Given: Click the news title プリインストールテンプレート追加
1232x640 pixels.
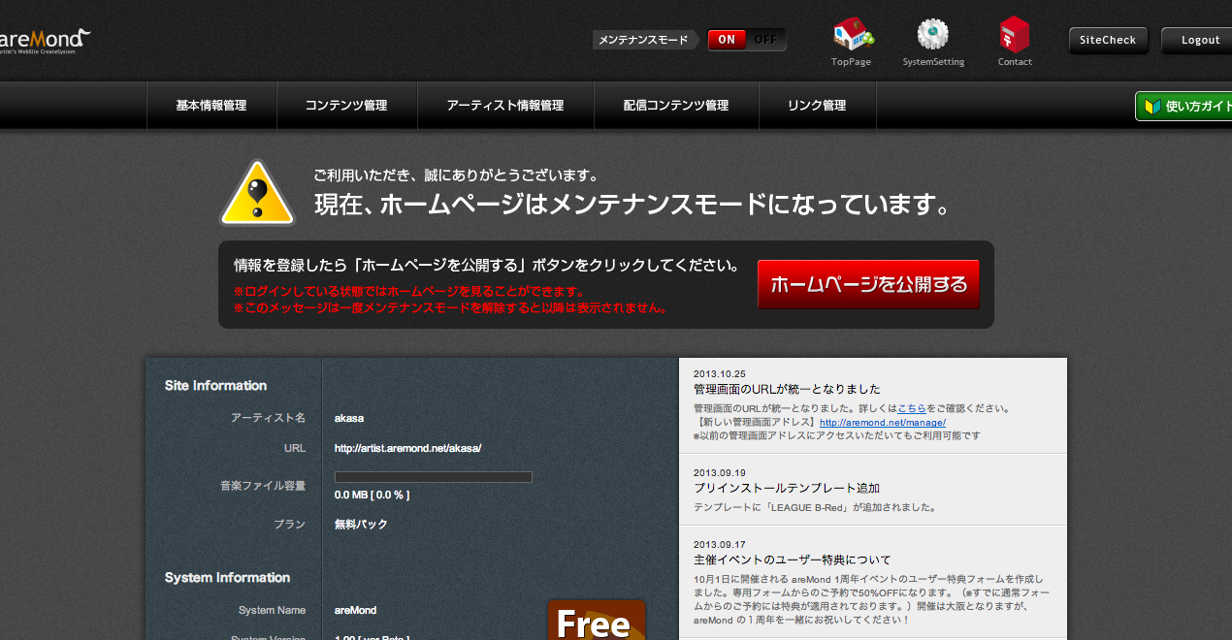Looking at the screenshot, I should point(787,488).
